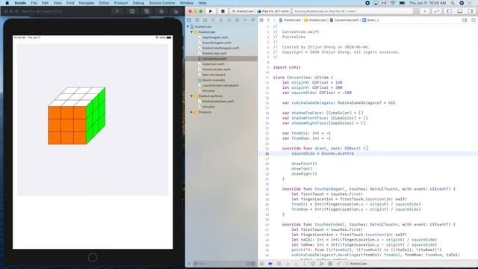Hide the debug area toggle button

261,264
